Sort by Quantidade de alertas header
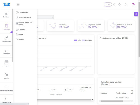Screen dimensions: 140x105 click(x=85, y=88)
